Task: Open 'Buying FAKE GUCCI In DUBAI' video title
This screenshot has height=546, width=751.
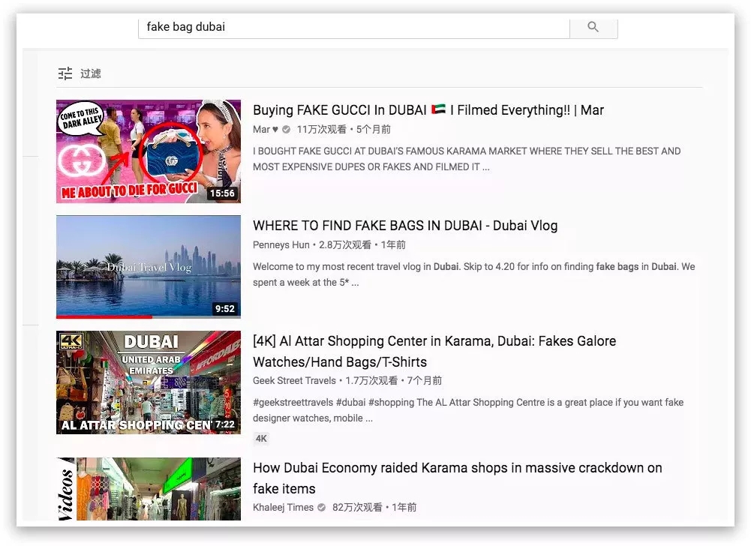Action: click(428, 110)
